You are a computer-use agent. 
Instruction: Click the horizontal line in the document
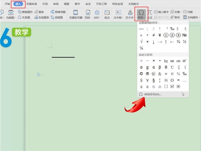coord(63,57)
